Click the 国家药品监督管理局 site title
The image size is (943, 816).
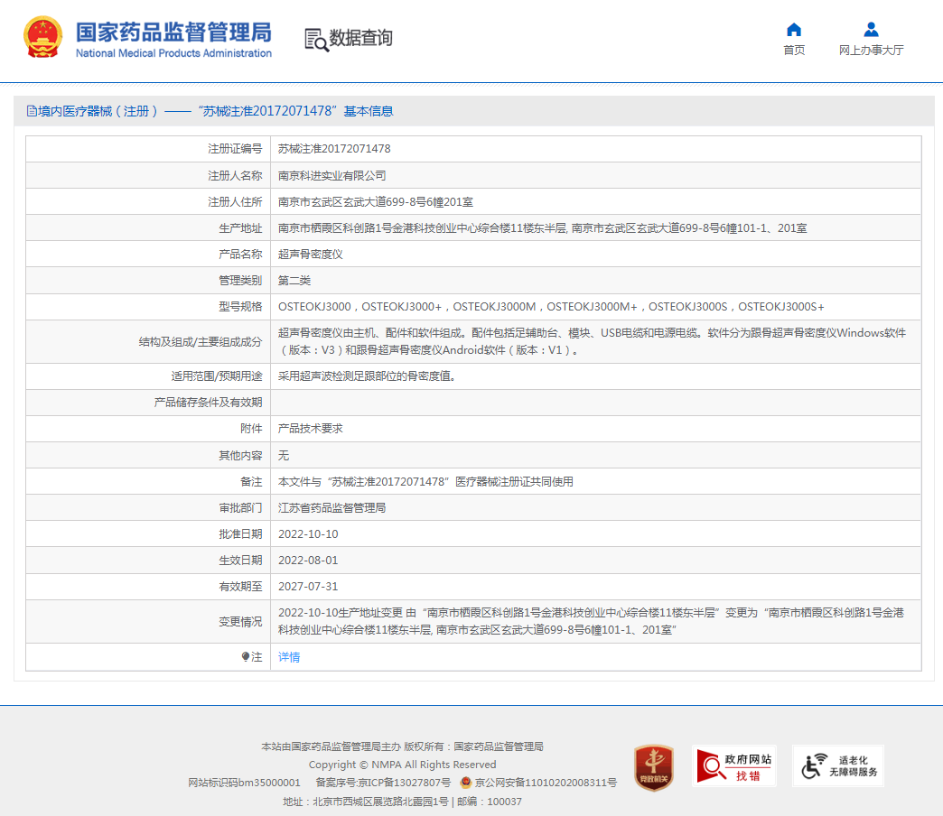(x=173, y=32)
